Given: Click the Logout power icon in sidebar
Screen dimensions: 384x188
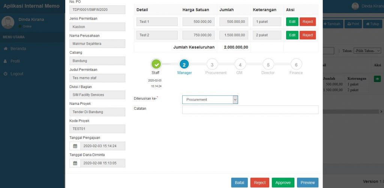Looking at the screenshot, I should [x=6, y=73].
